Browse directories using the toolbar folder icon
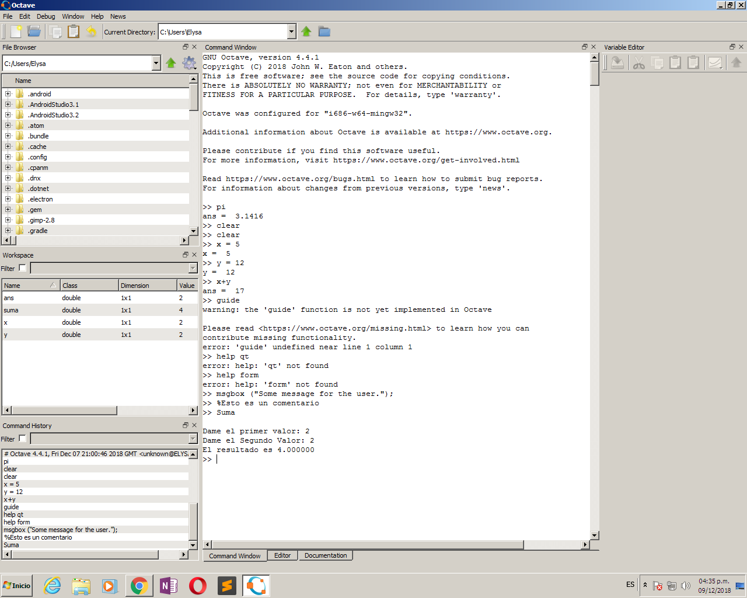 click(324, 32)
